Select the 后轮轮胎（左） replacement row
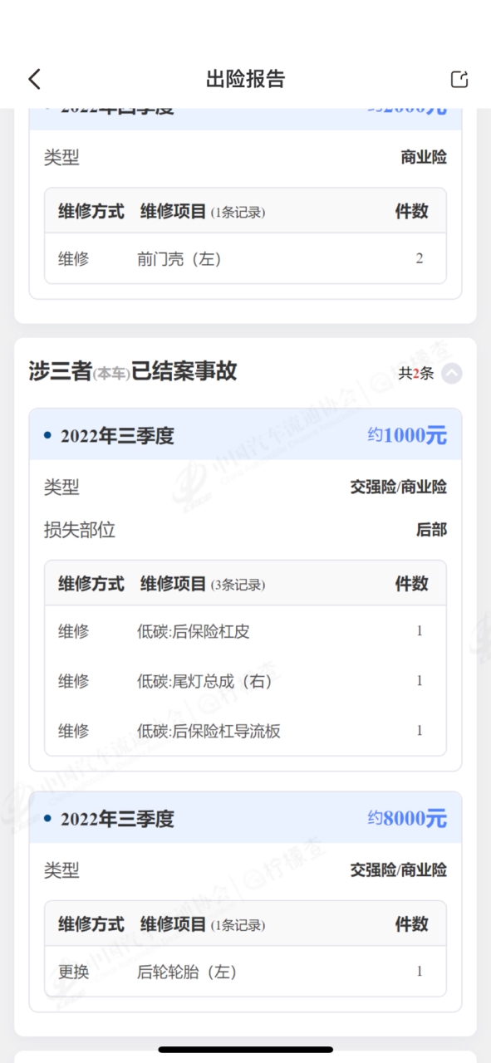The height and width of the screenshot is (1063, 491). tap(245, 971)
